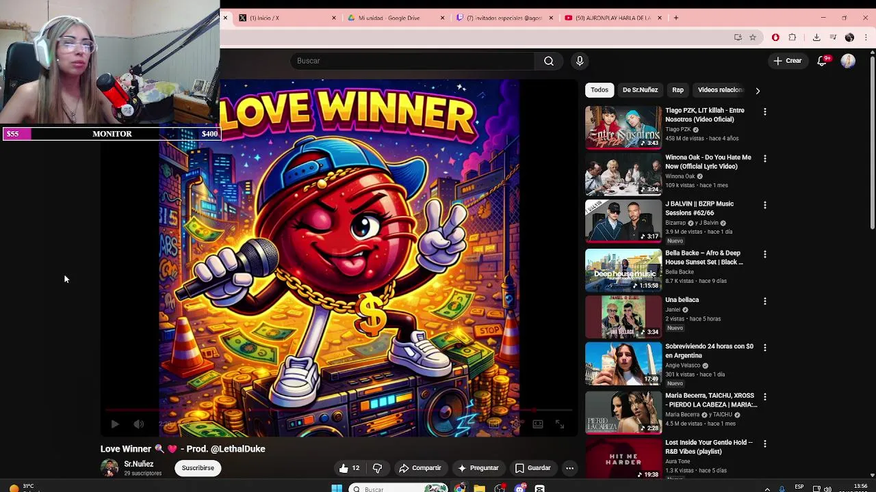
Task: Mute the video player volume
Action: 138,424
